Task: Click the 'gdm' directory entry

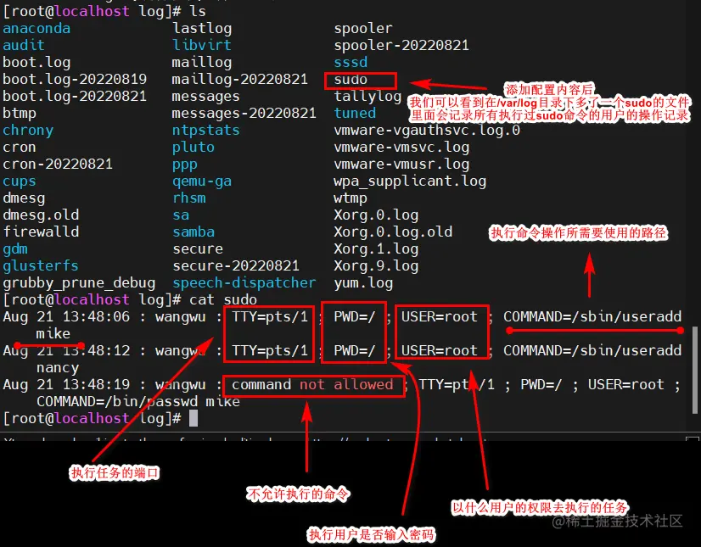Action: pos(15,249)
